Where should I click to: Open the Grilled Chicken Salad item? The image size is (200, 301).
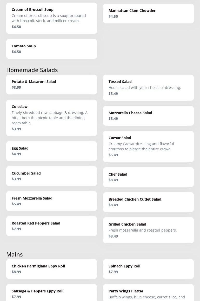click(148, 230)
